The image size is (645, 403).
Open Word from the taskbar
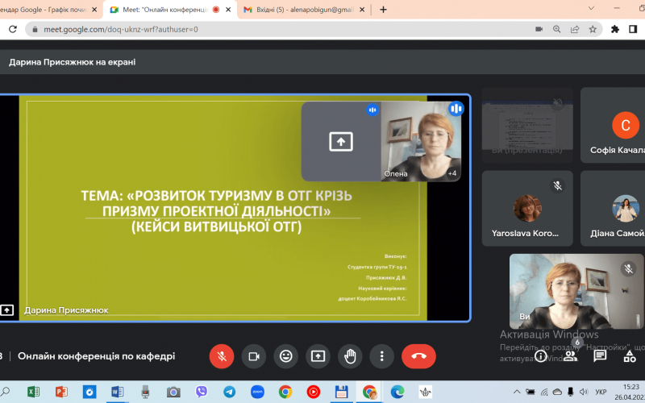[x=117, y=392]
